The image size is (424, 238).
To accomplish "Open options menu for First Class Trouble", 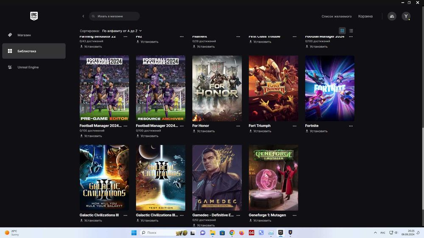I will click(295, 37).
